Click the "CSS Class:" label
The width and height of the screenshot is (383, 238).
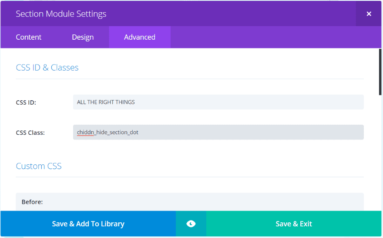[30, 133]
